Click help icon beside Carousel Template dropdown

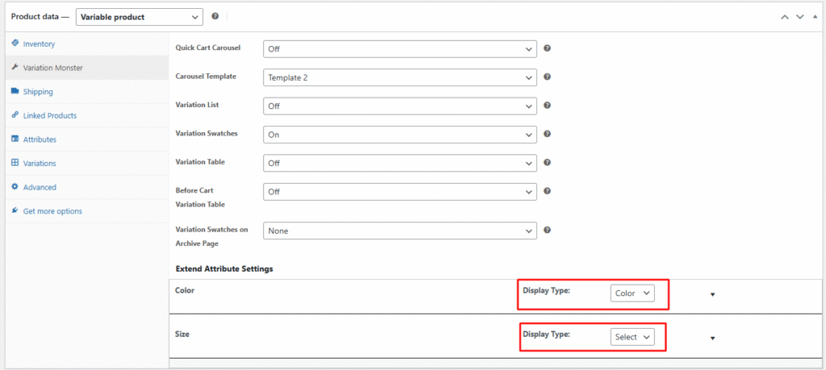click(x=547, y=77)
